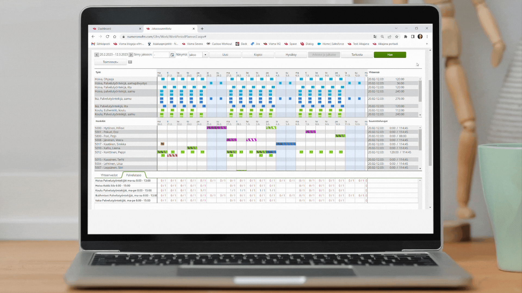Click the Uusi new entry button

tap(225, 54)
